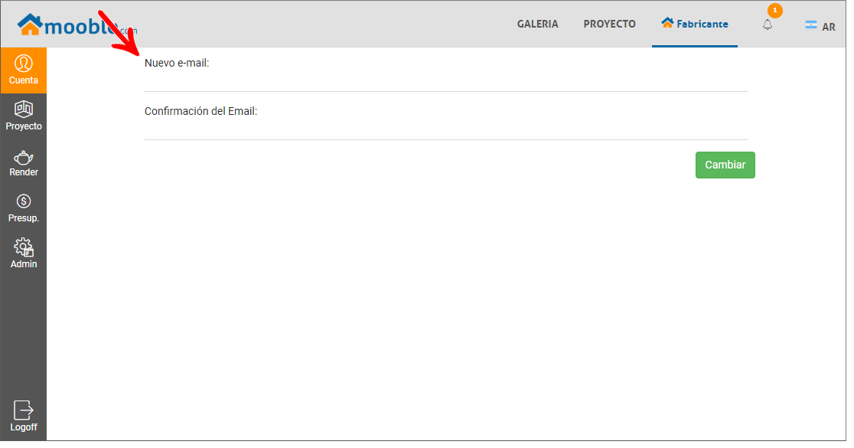Open the Presup. dollar icon
Viewport: 854px width, 448px height.
(x=24, y=201)
